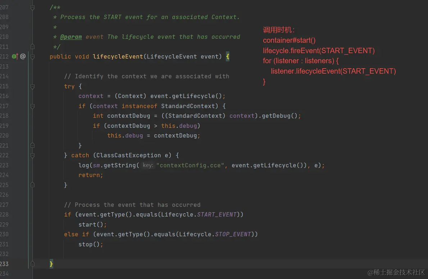Click 'getString(' method call in log statement
Viewport: 428px width, 279px height.
(x=122, y=166)
